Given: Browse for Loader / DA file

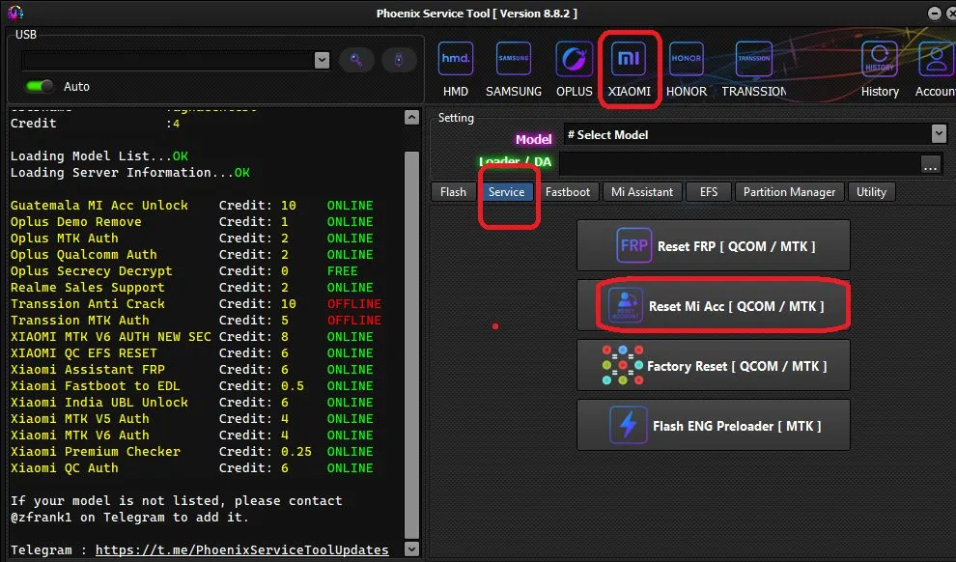Looking at the screenshot, I should [930, 164].
